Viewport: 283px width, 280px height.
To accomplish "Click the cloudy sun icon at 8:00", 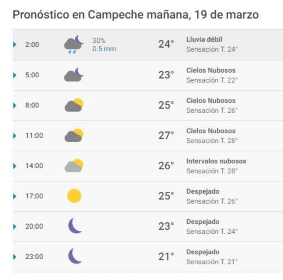I will (74, 105).
